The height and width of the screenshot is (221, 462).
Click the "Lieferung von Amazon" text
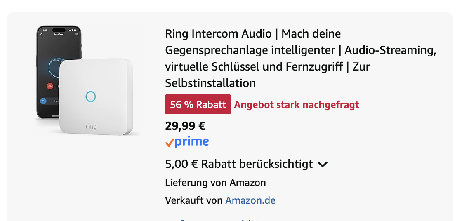point(215,183)
